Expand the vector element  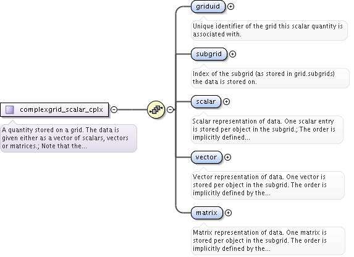pos(227,157)
